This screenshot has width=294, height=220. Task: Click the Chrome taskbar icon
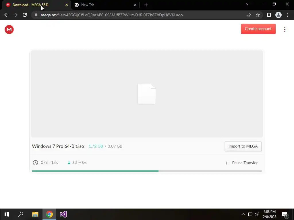[49, 214]
